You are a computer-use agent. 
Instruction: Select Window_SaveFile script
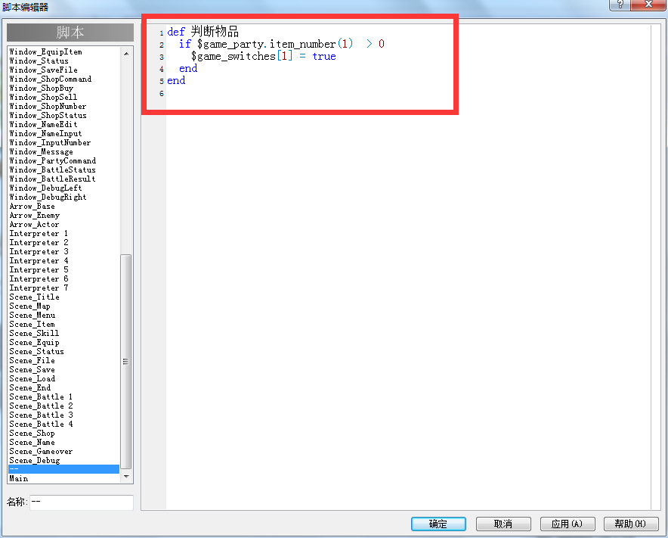click(x=44, y=70)
